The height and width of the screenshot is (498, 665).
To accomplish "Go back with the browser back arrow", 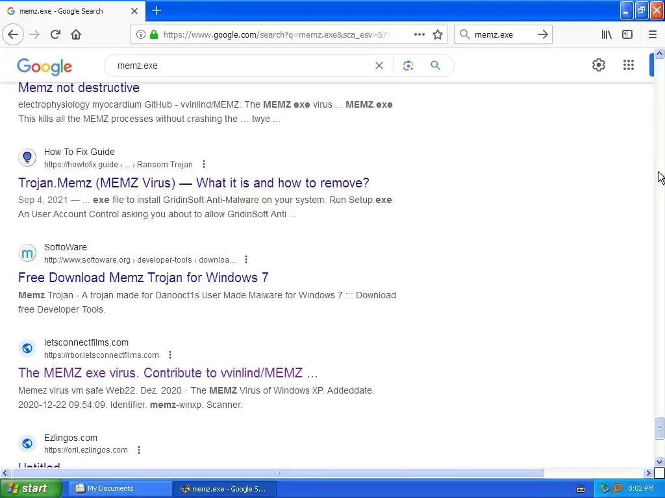I will pyautogui.click(x=13, y=34).
